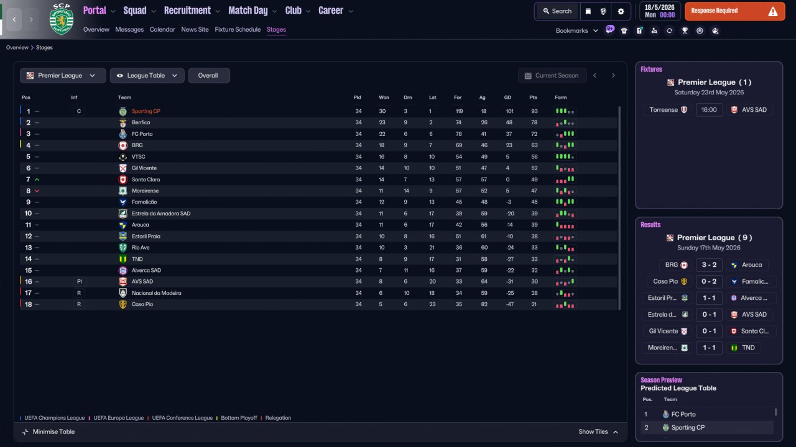
Task: Open the bookmark icon beside Search
Action: (588, 11)
